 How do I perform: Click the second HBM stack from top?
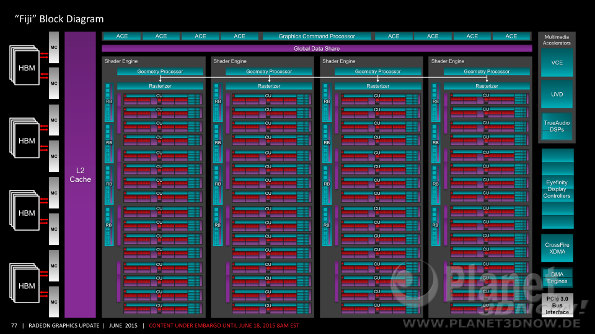point(25,138)
